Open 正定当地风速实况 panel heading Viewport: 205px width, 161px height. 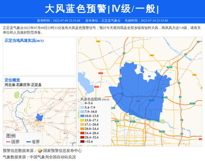point(24,40)
